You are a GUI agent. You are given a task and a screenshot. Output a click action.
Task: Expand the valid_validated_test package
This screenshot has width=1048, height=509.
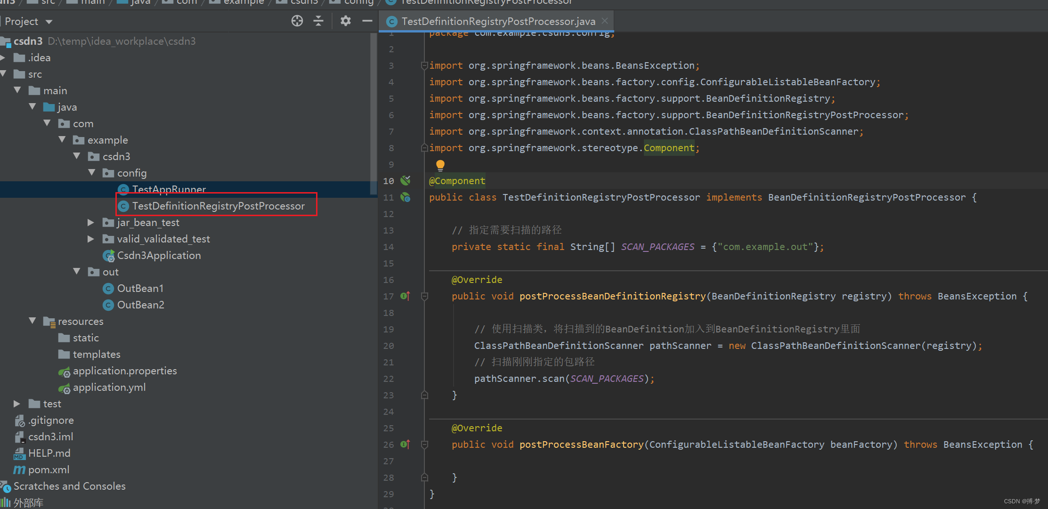coord(91,239)
